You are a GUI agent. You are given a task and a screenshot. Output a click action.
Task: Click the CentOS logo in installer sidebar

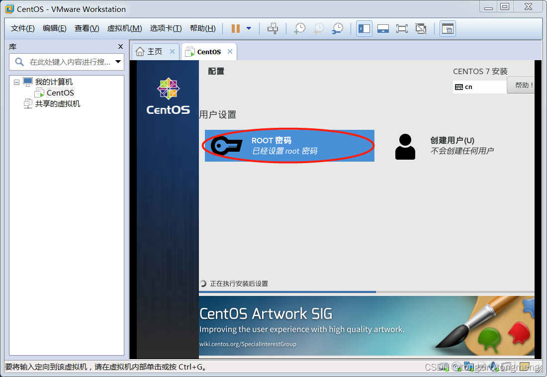pos(168,96)
